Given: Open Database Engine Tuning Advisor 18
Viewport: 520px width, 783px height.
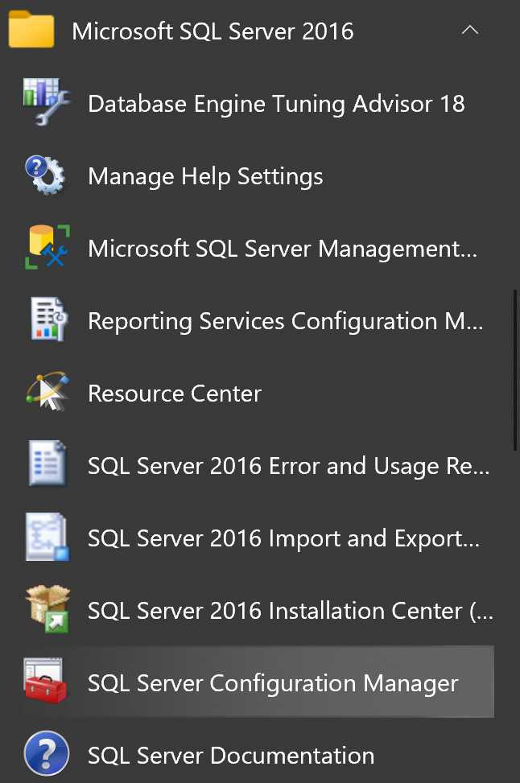Looking at the screenshot, I should click(276, 104).
